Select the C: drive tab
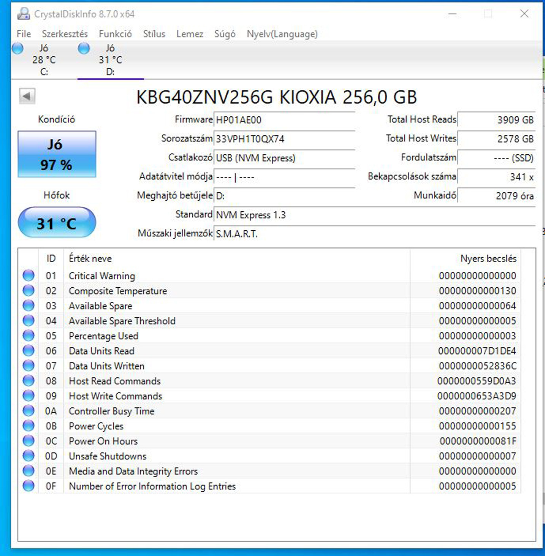 coord(44,60)
